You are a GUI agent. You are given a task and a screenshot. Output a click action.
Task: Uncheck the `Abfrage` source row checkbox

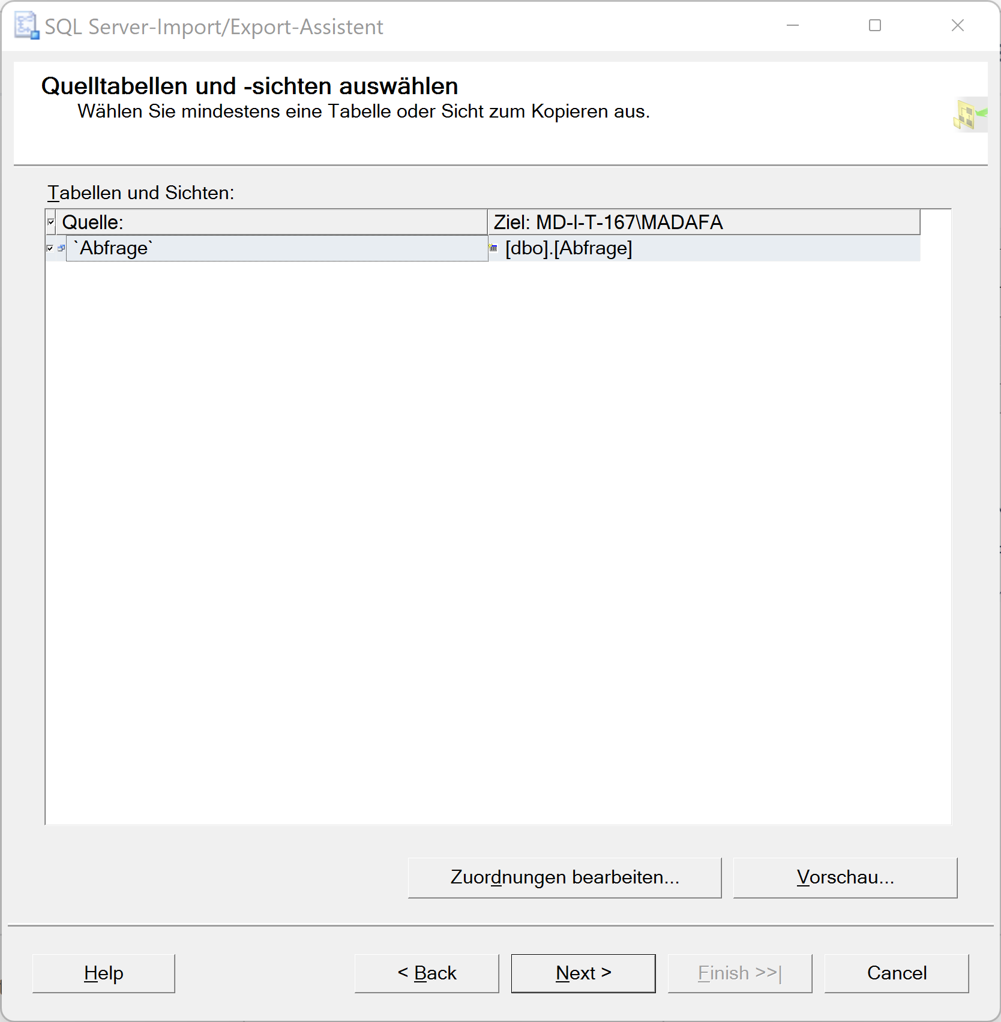(x=50, y=248)
